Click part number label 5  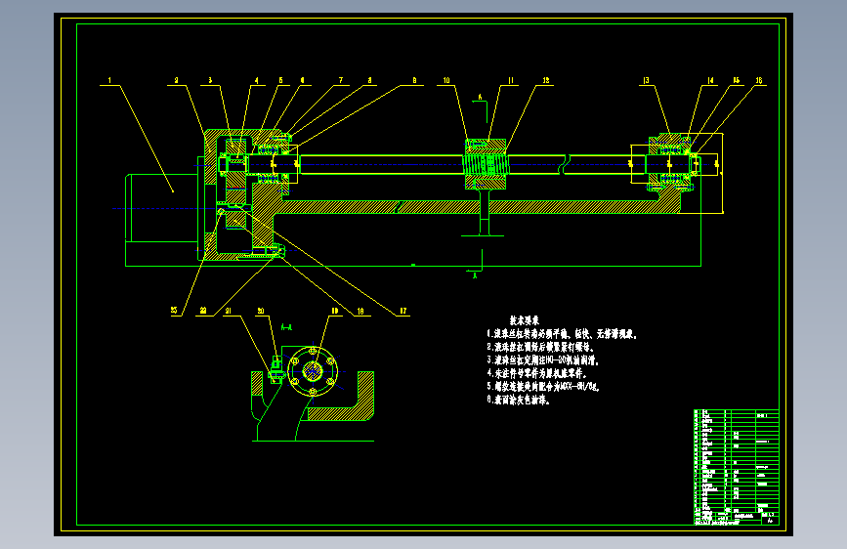[280, 80]
